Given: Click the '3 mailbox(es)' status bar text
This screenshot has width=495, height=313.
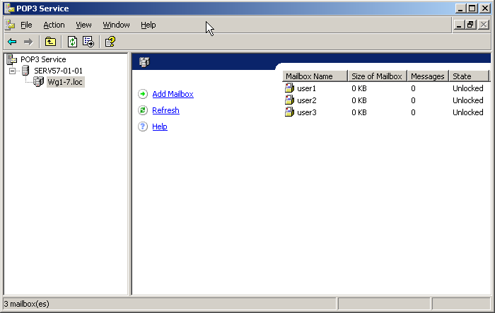Looking at the screenshot, I should click(x=27, y=304).
